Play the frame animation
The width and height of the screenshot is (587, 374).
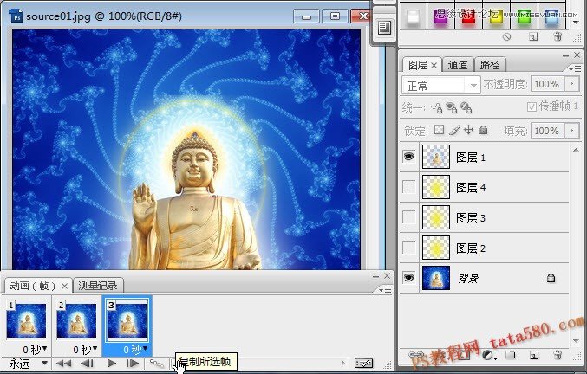point(111,363)
